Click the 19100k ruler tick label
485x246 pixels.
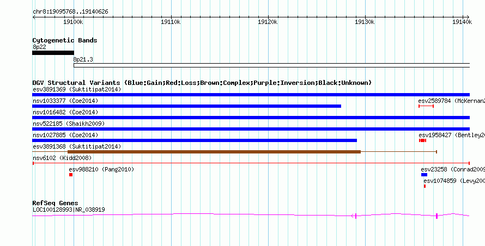74,22
